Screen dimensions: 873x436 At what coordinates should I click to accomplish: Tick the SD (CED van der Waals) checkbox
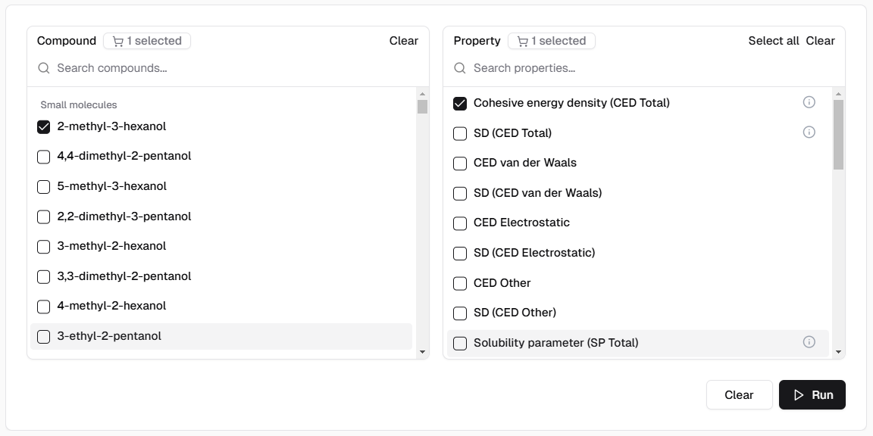pos(460,193)
